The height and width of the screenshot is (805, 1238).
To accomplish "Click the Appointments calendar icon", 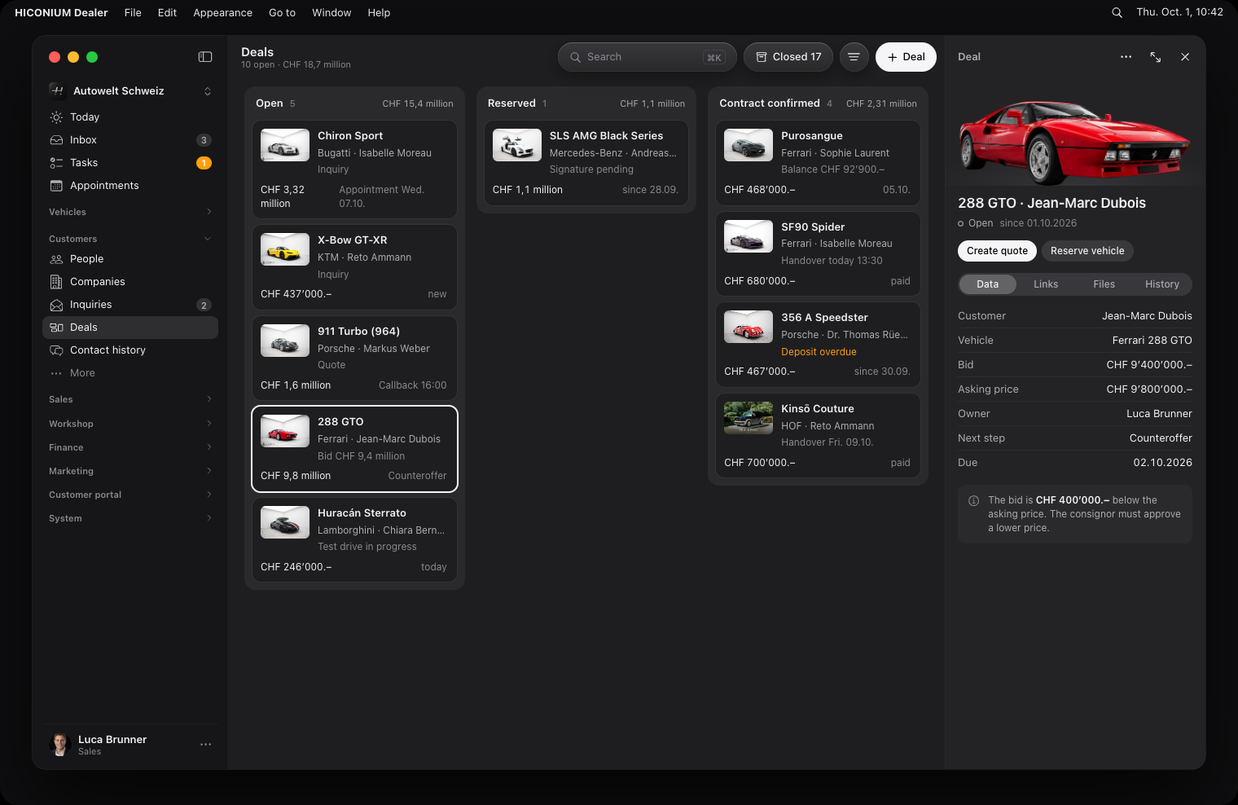I will (56, 186).
